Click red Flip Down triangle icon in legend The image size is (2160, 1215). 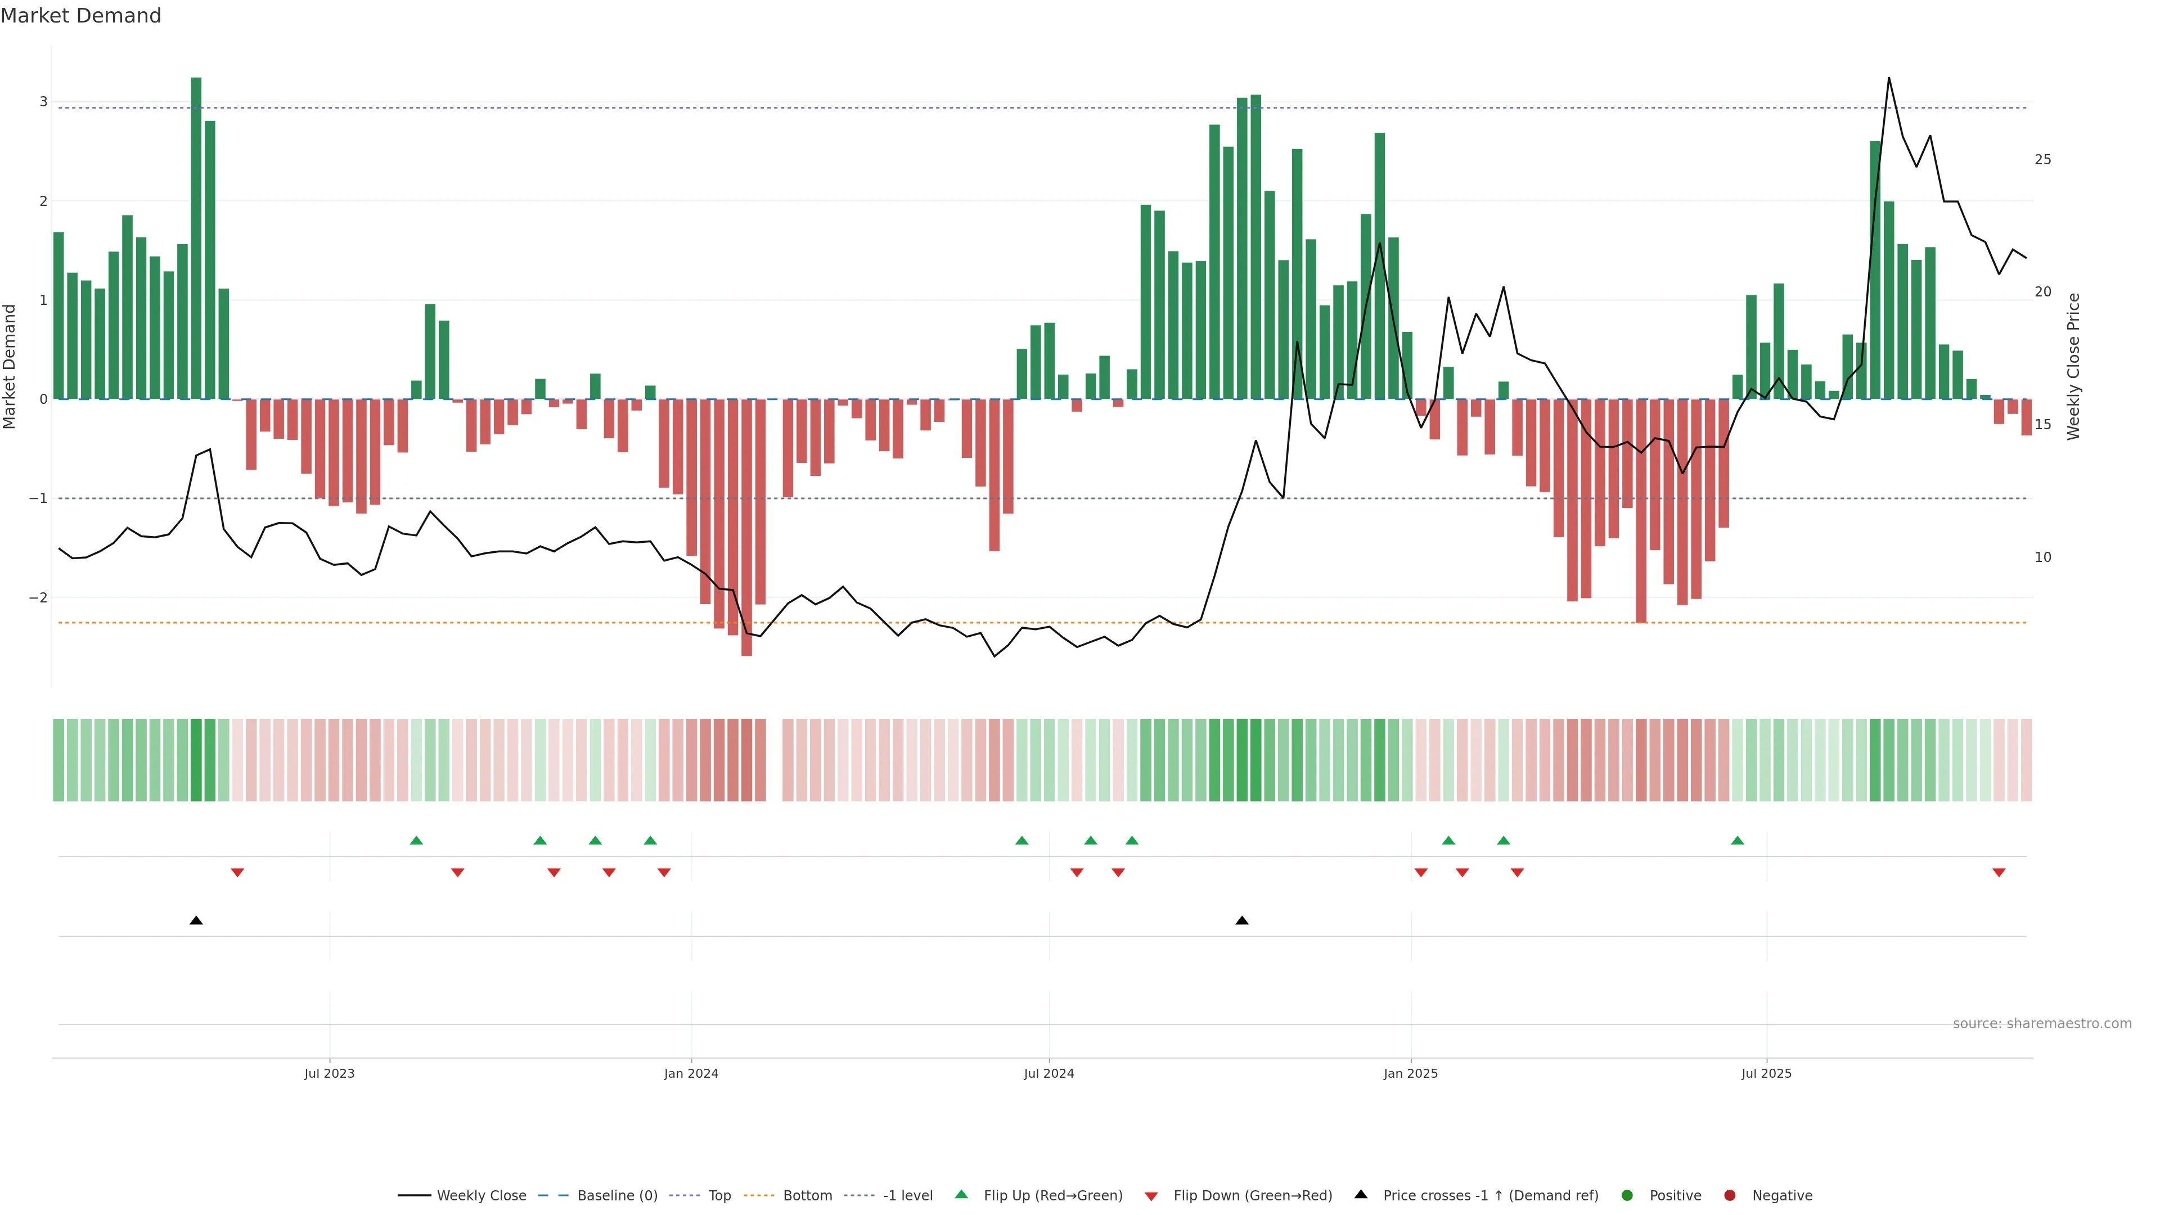1151,1196
